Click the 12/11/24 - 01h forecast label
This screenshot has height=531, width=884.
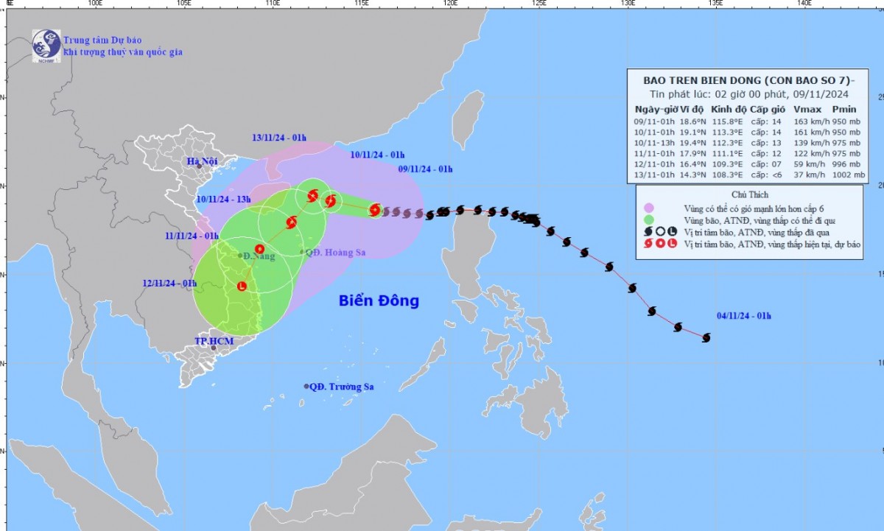pyautogui.click(x=170, y=283)
